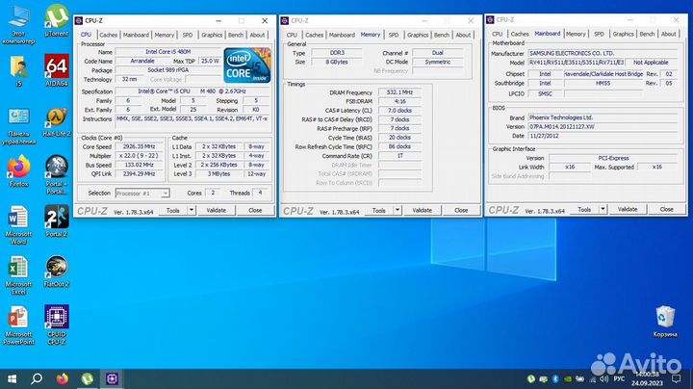Click Validate in the Memory window
693x389 pixels.
point(423,211)
